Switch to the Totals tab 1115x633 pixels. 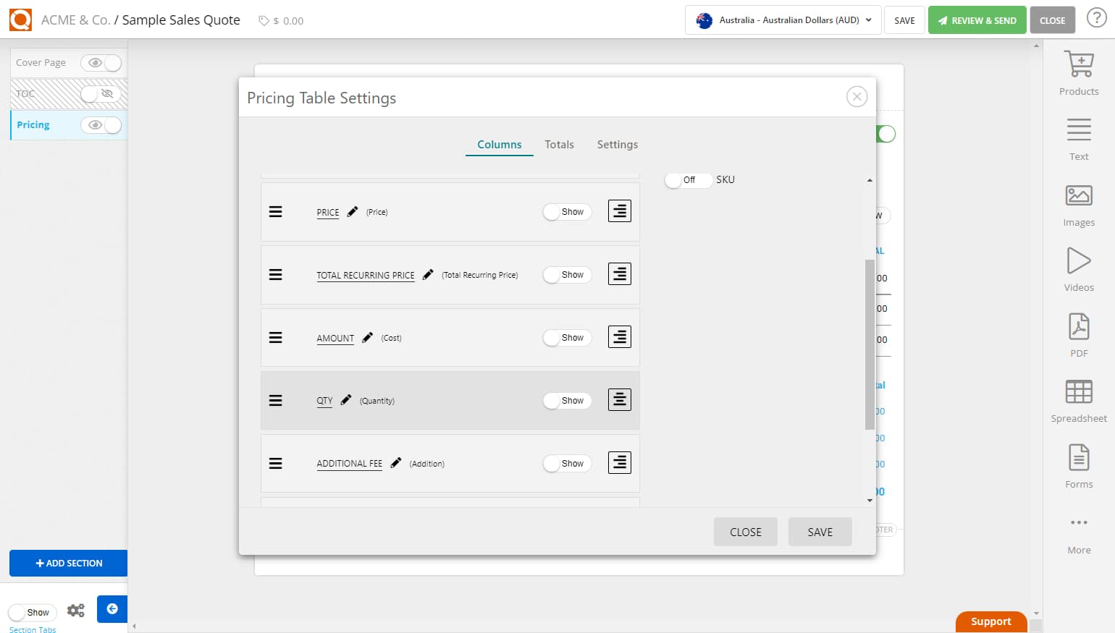[x=559, y=144]
